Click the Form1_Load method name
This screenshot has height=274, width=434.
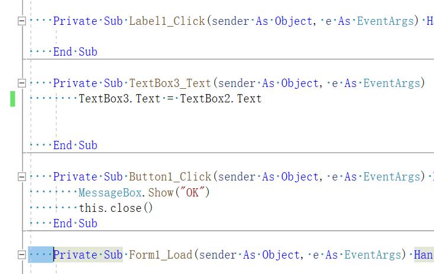point(161,255)
